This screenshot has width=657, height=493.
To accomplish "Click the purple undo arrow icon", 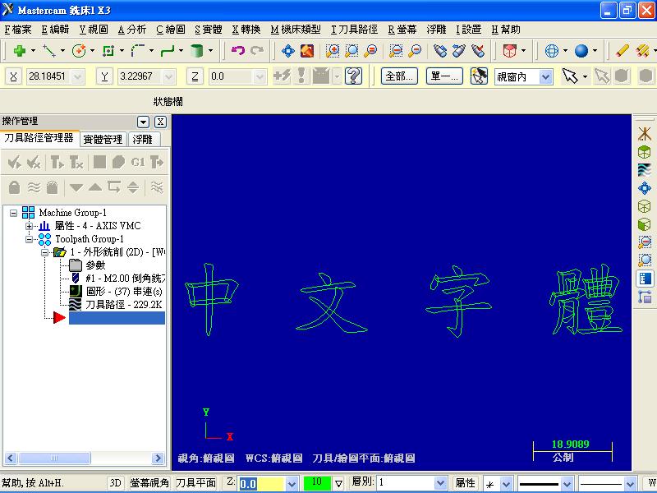I will pyautogui.click(x=238, y=51).
